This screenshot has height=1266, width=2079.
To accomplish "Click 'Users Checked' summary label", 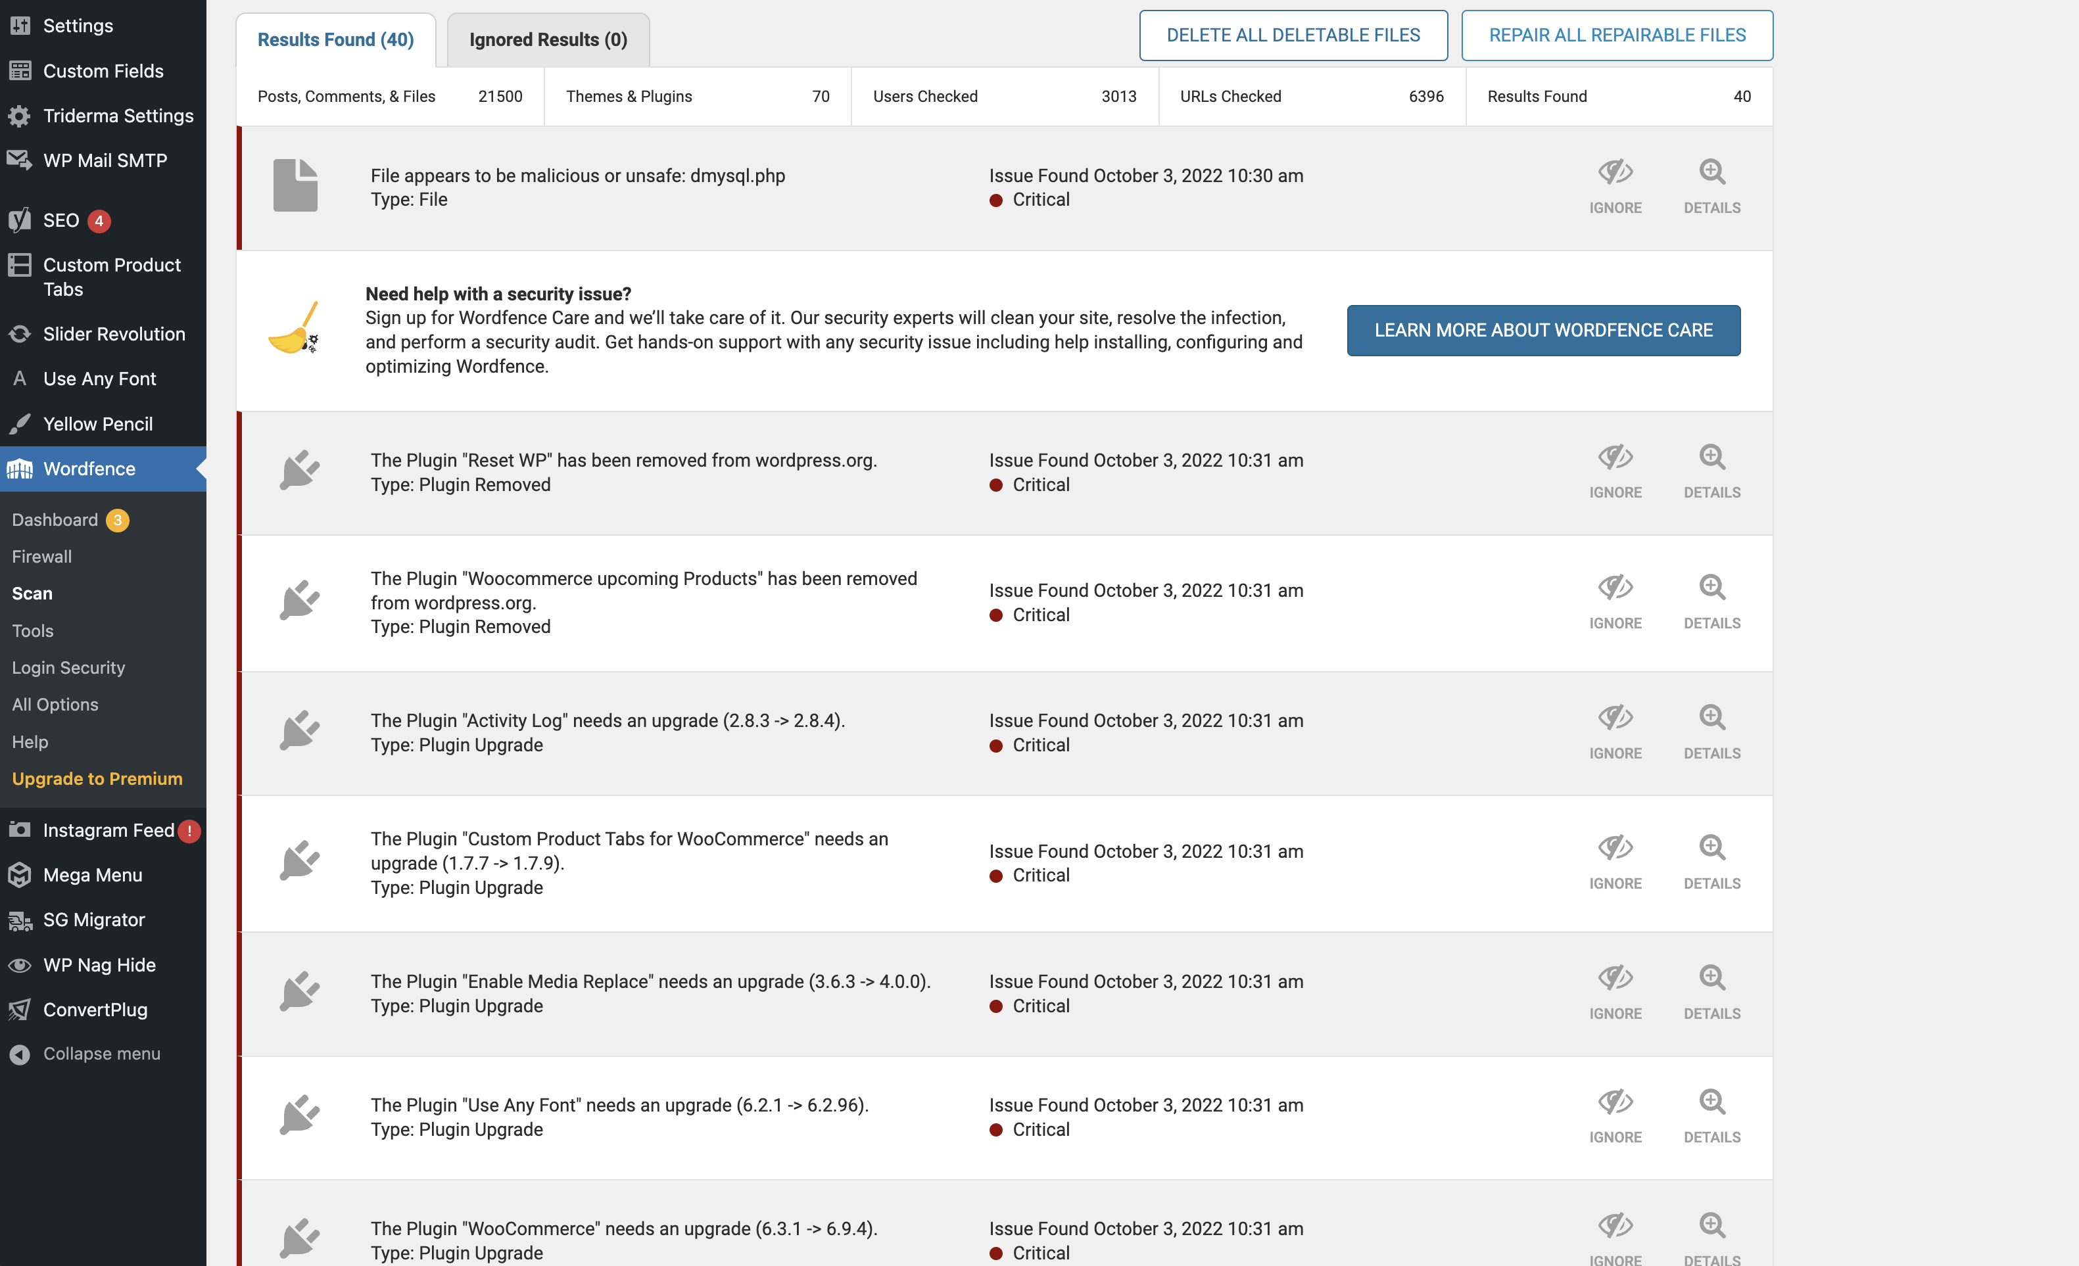I will coord(924,96).
